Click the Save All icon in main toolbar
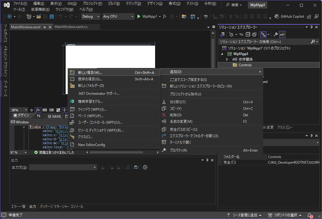Image resolution: width=322 pixels, height=219 pixels. tap(52, 16)
